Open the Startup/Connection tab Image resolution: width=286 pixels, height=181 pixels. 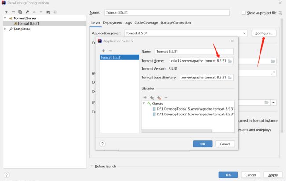[176, 22]
